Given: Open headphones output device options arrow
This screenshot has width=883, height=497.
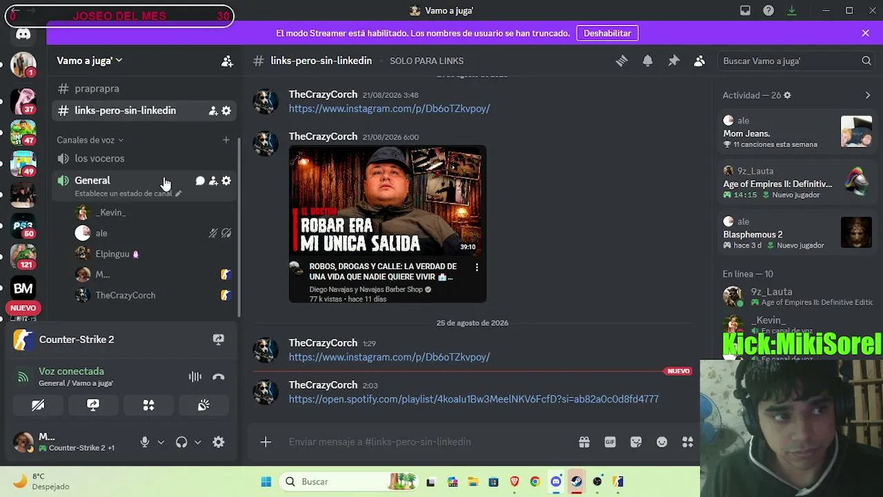Looking at the screenshot, I should click(197, 442).
